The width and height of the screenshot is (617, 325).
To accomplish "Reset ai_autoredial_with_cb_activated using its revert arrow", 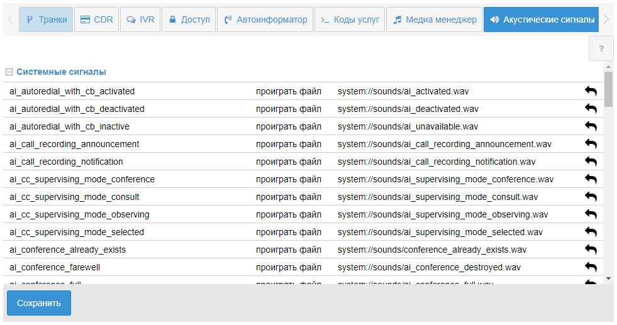I will 591,91.
